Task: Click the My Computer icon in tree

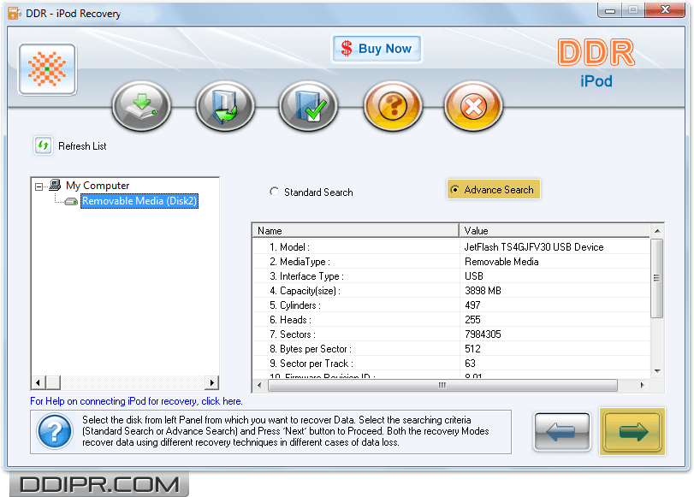Action: (x=55, y=185)
